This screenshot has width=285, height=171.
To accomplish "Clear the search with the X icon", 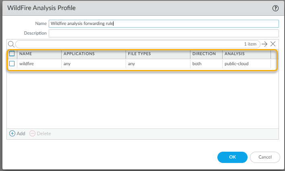I will point(273,44).
